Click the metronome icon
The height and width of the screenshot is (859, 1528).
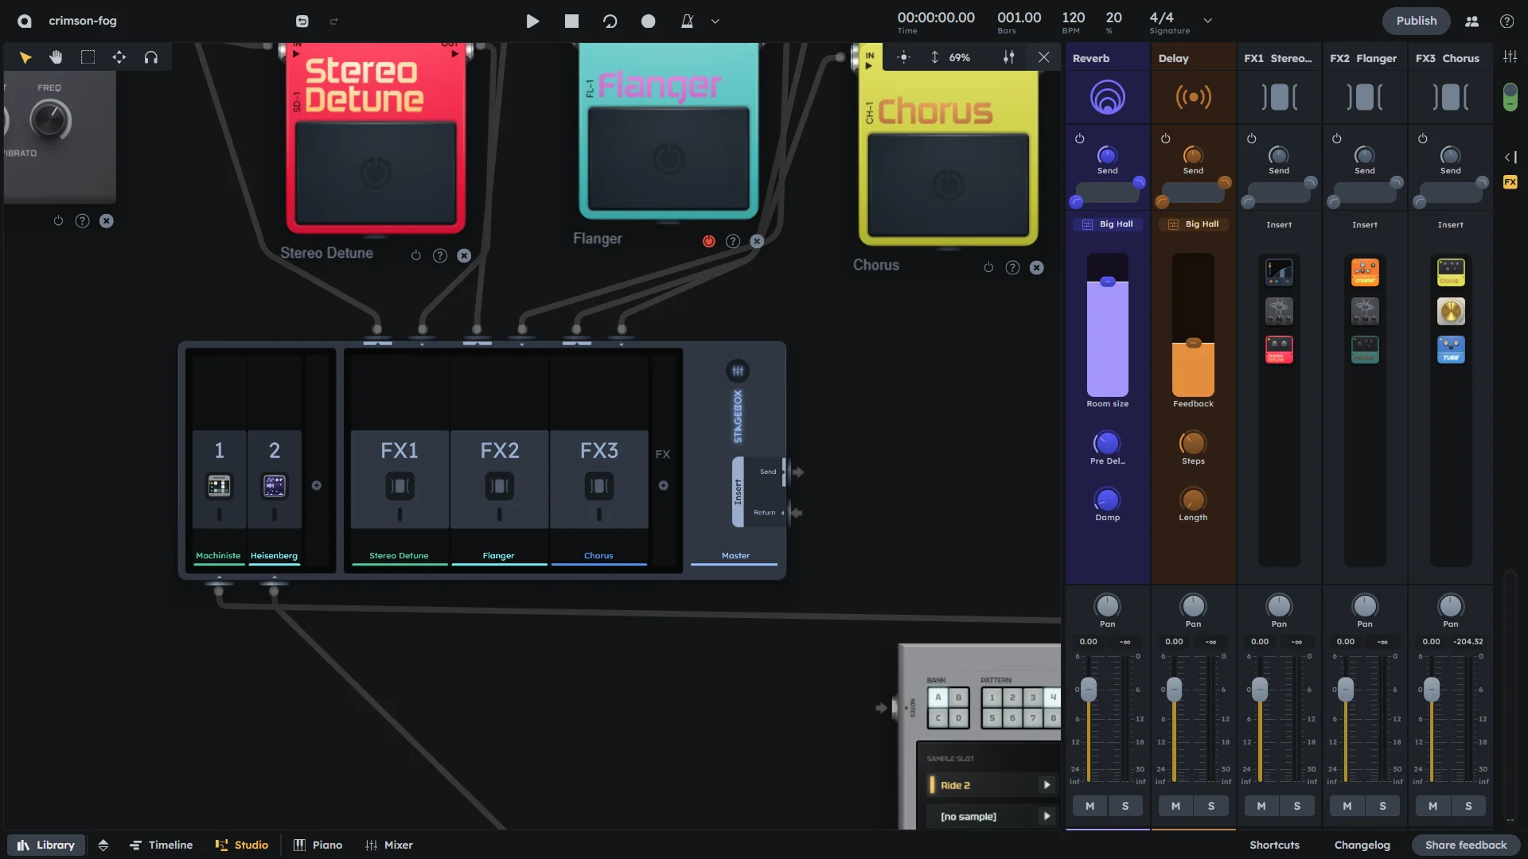(x=687, y=21)
